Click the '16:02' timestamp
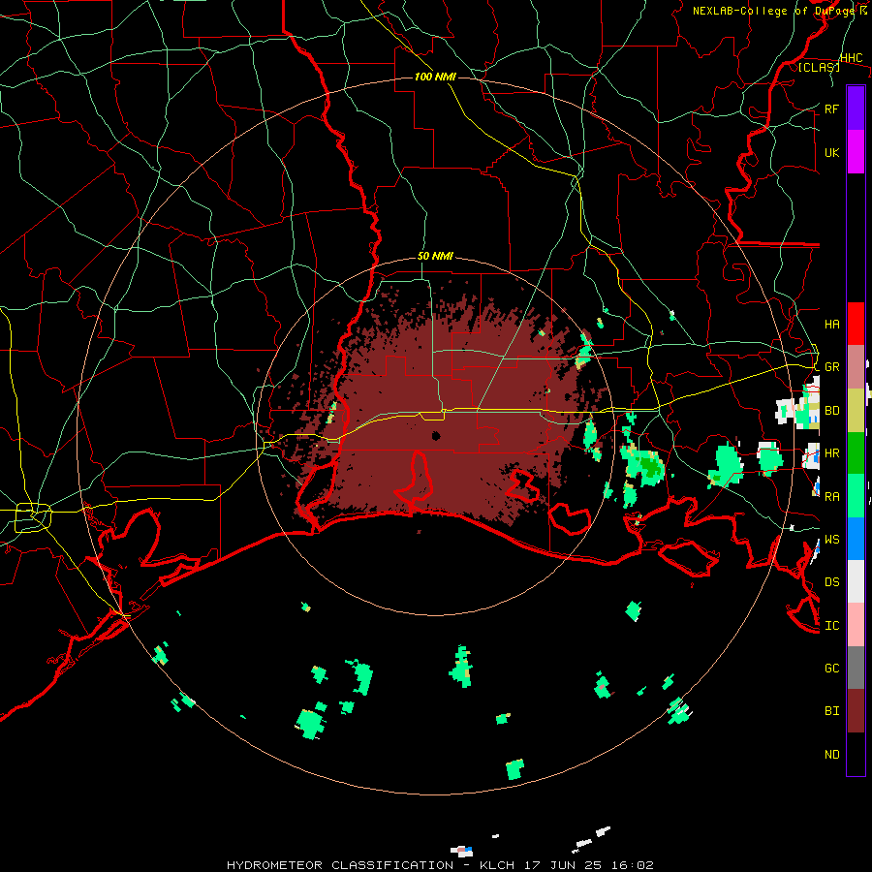 [x=634, y=865]
